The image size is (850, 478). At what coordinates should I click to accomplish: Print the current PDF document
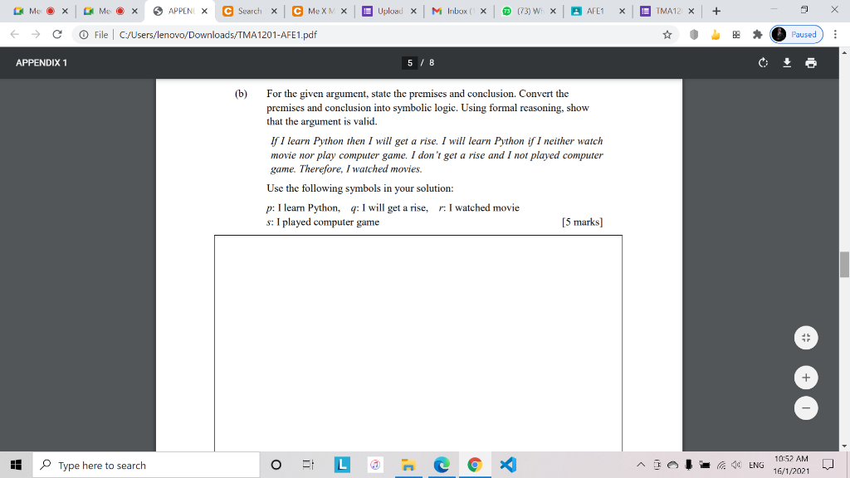pos(810,62)
